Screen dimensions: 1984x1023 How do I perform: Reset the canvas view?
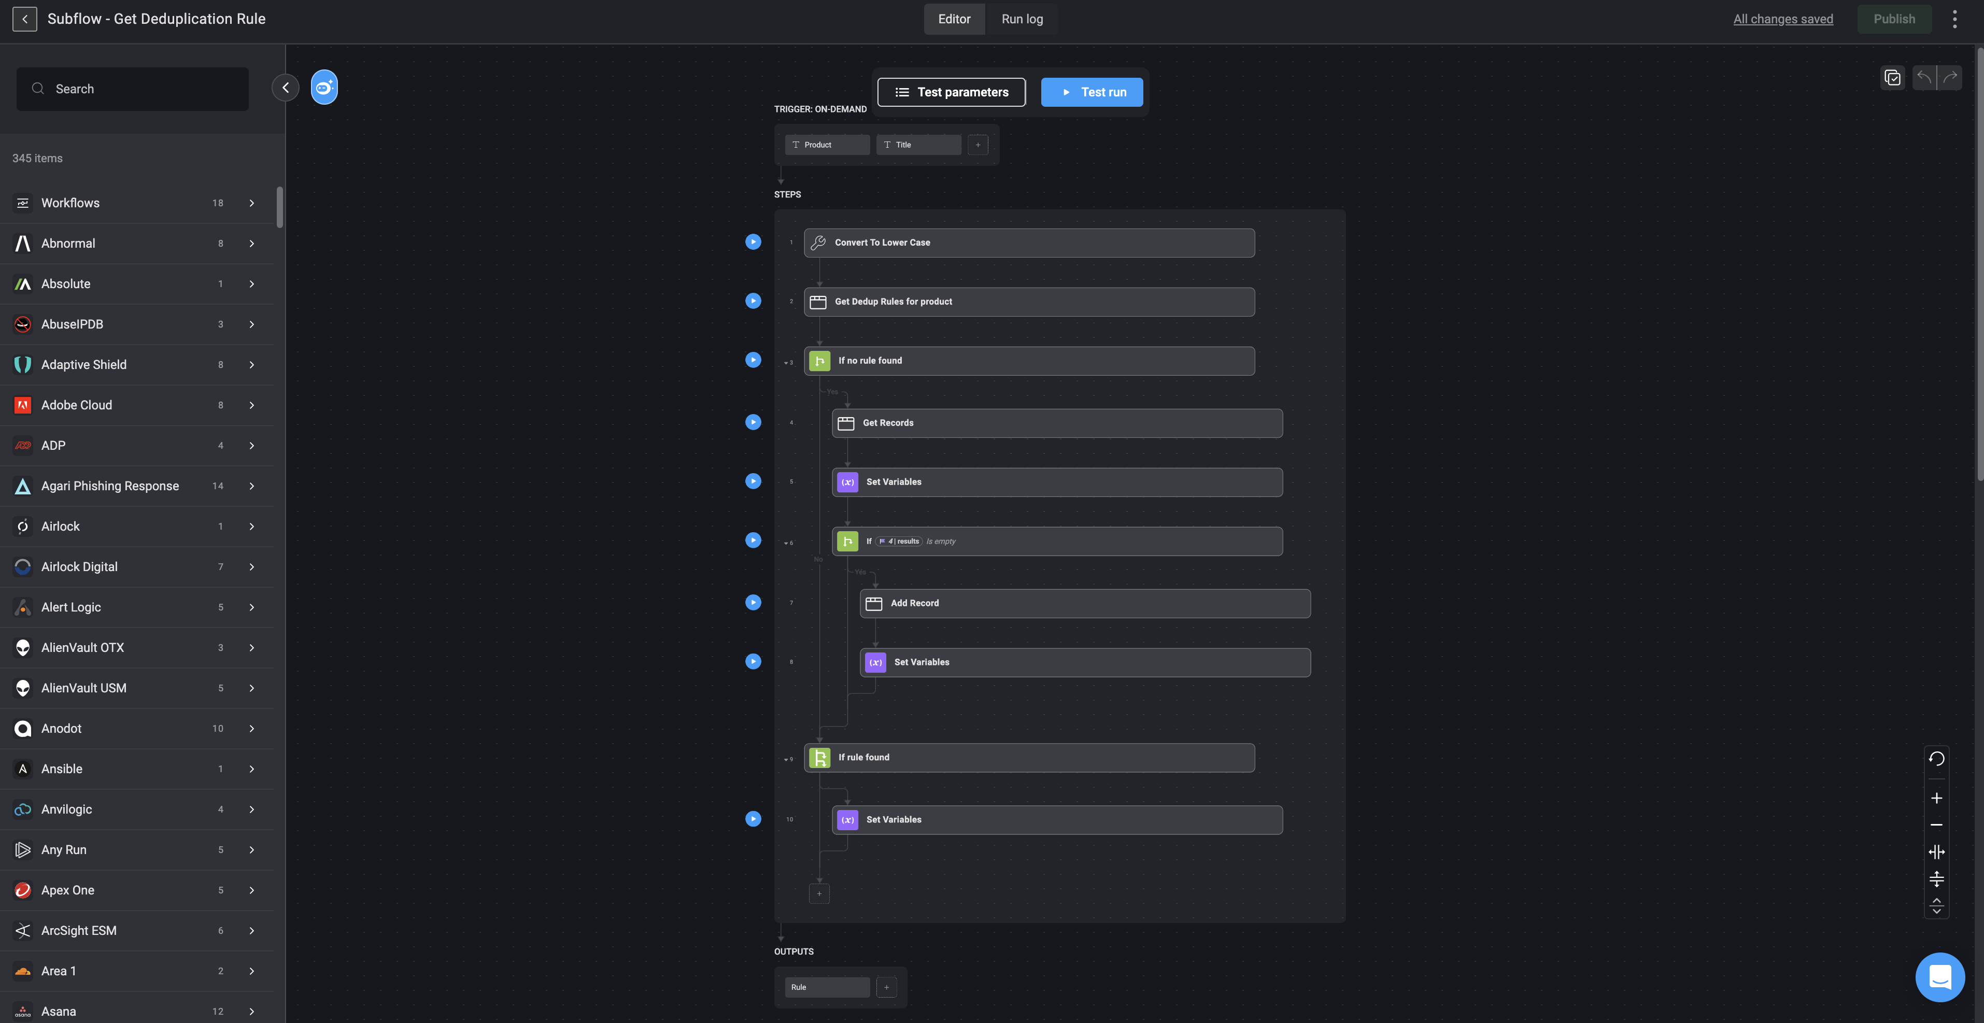1936,760
